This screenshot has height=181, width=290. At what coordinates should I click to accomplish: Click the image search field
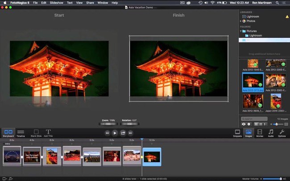click(254, 119)
